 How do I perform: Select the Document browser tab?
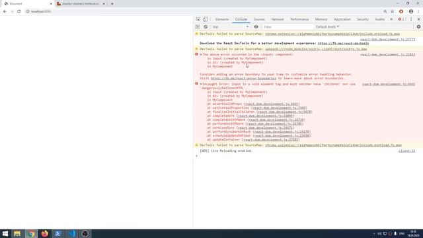pos(27,4)
